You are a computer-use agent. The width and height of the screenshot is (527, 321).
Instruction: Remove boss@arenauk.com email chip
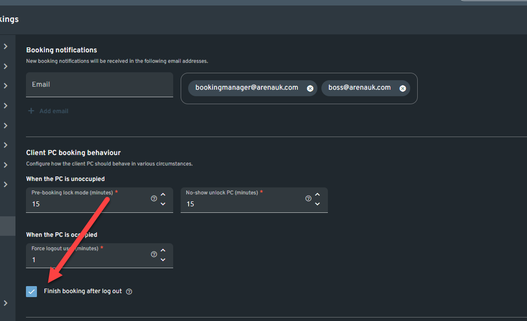(402, 88)
